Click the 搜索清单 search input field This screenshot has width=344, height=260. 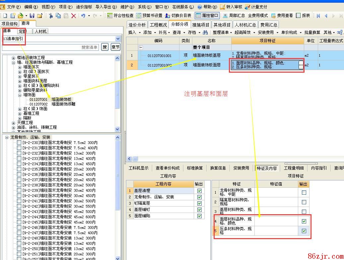[x=51, y=47]
